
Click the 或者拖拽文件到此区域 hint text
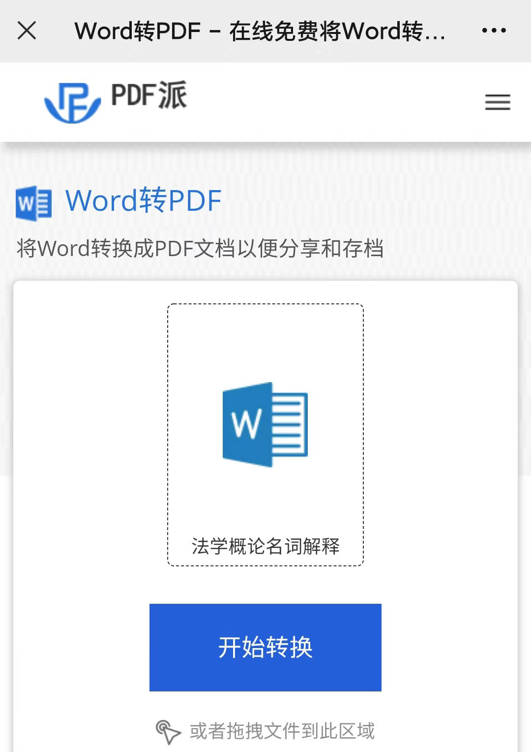pyautogui.click(x=282, y=731)
